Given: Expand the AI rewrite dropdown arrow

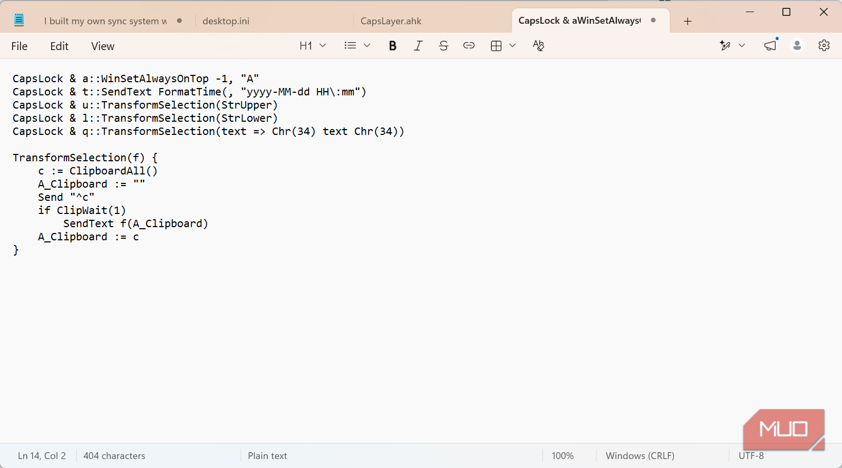Looking at the screenshot, I should tap(742, 46).
